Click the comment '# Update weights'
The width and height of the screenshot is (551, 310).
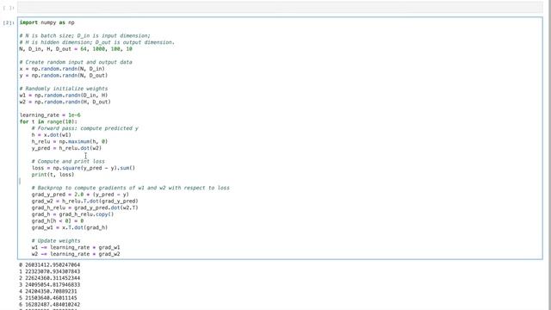tap(56, 241)
